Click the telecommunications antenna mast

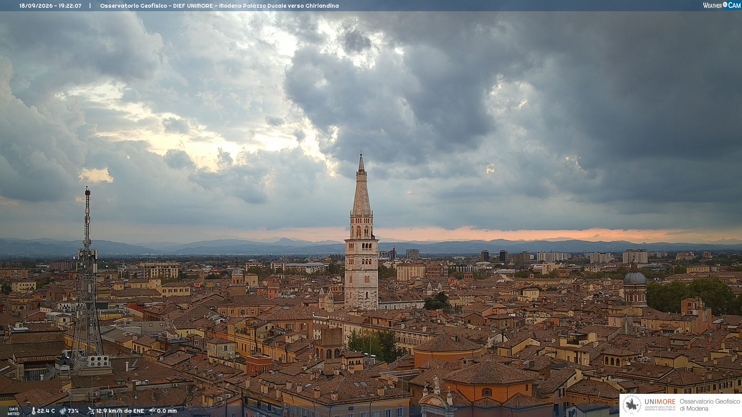pos(87,278)
